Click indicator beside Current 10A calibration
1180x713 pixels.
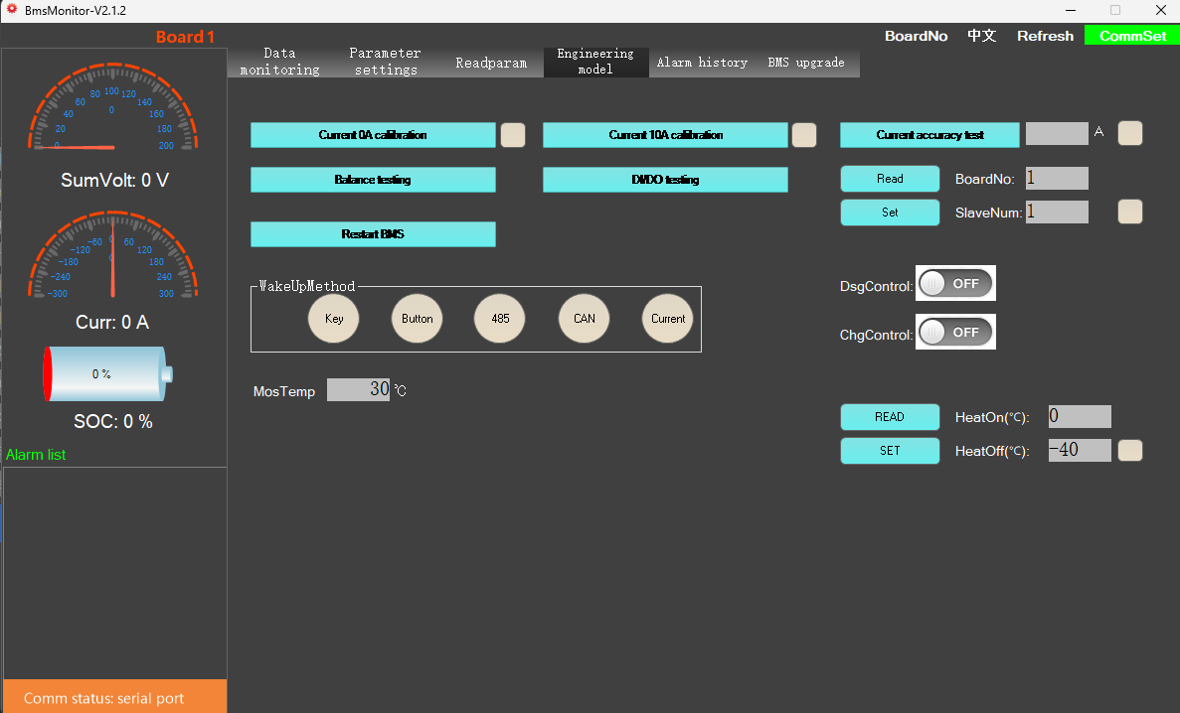[x=804, y=135]
